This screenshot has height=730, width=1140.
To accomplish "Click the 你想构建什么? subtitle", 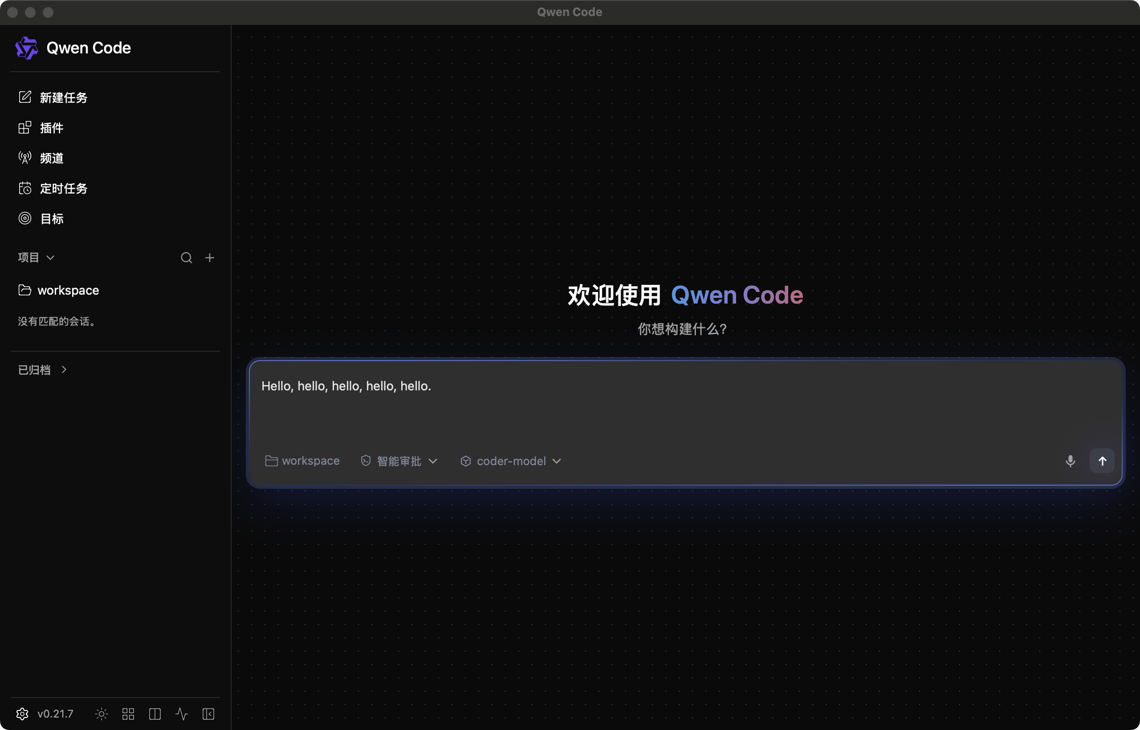I will point(682,329).
